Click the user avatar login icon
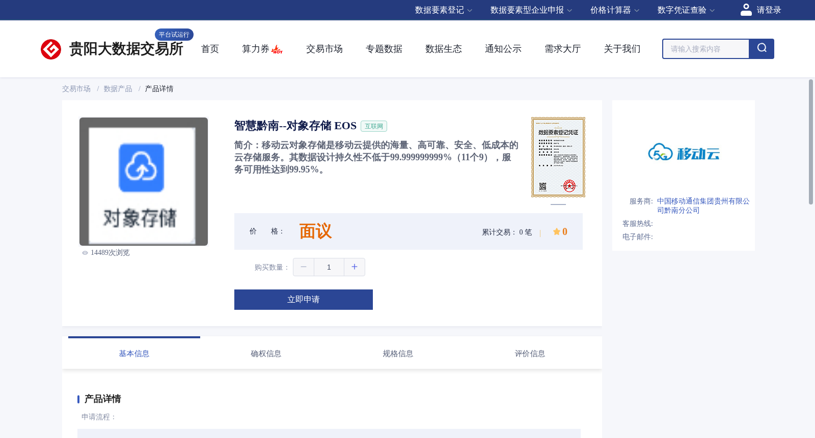The height and width of the screenshot is (438, 815). click(746, 10)
